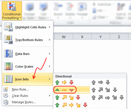Image resolution: width=131 pixels, height=109 pixels.
Task: Expand Color Scales arrow
Action: point(50,66)
